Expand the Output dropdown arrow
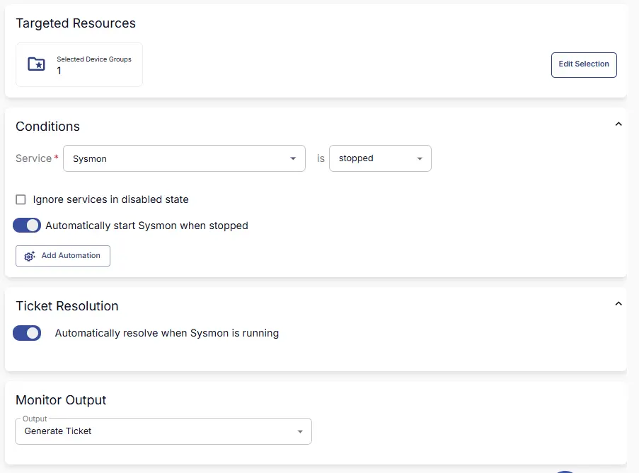This screenshot has width=639, height=473. tap(300, 431)
